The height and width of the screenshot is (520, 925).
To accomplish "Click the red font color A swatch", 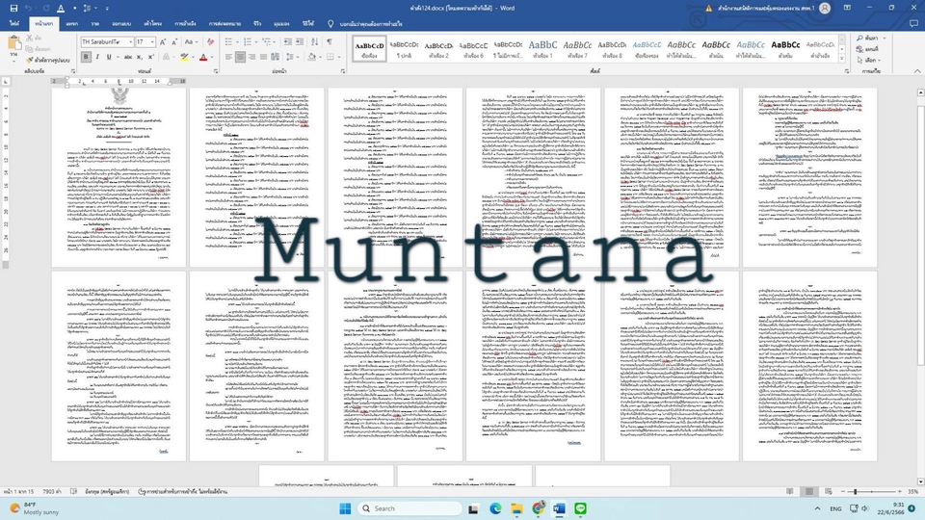I will point(203,57).
